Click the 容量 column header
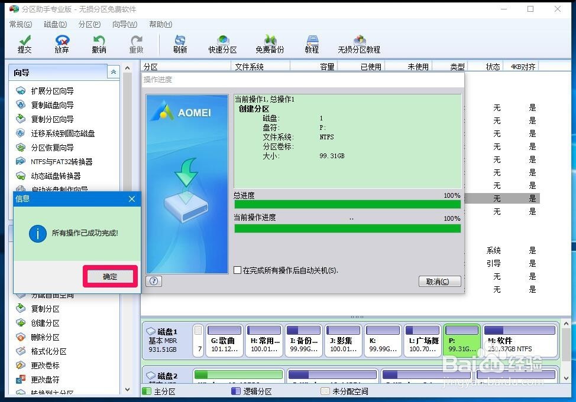Viewport: 576px width, 402px height. click(314, 66)
